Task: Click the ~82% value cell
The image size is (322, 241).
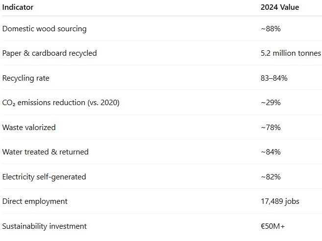Action: click(x=271, y=176)
